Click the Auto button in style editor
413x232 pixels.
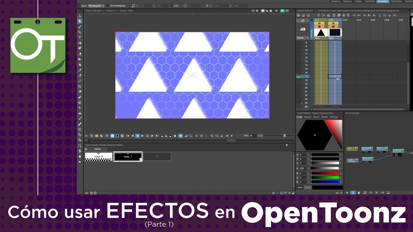[300, 187]
